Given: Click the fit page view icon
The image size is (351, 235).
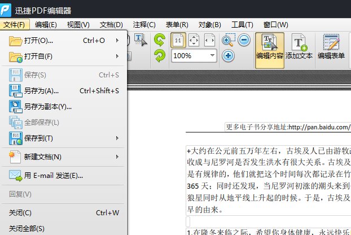Looking at the screenshot, I should point(194,40).
